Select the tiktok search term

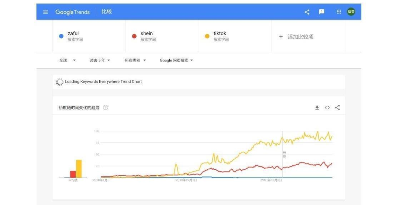tap(220, 36)
